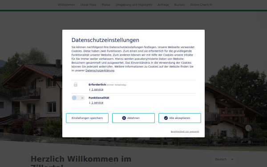
Task: Click the Erforderlich category label
Action: pyautogui.click(x=97, y=85)
